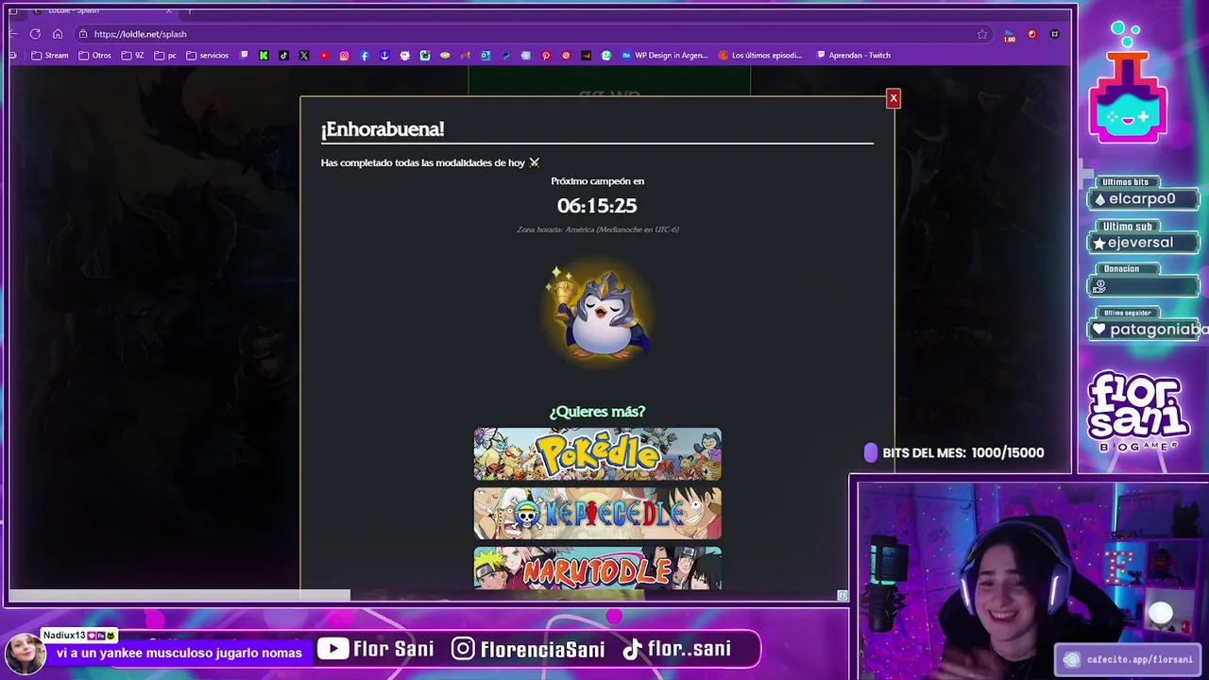The width and height of the screenshot is (1209, 680).
Task: Open the Pokédle game banner
Action: 597,454
